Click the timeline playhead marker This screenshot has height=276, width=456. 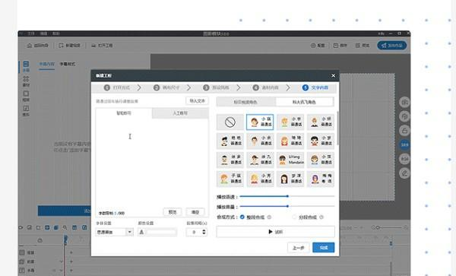coord(65,240)
